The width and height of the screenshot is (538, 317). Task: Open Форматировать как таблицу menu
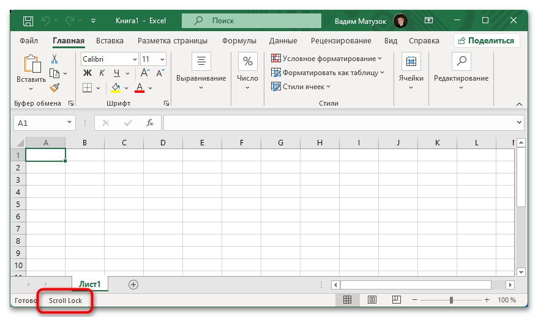(x=327, y=73)
